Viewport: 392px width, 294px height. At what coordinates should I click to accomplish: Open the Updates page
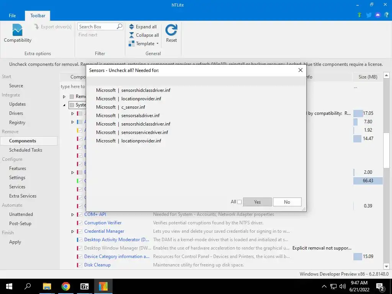point(17,104)
